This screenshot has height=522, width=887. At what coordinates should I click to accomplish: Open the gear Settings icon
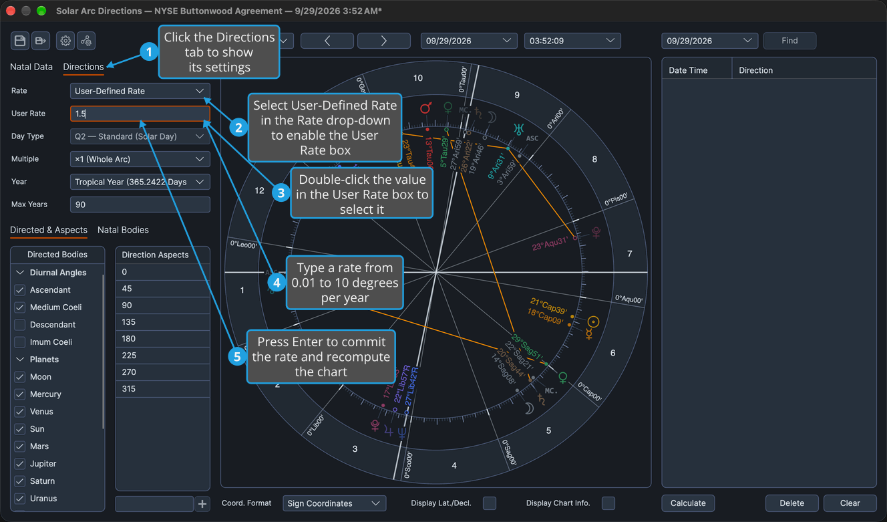pyautogui.click(x=65, y=41)
